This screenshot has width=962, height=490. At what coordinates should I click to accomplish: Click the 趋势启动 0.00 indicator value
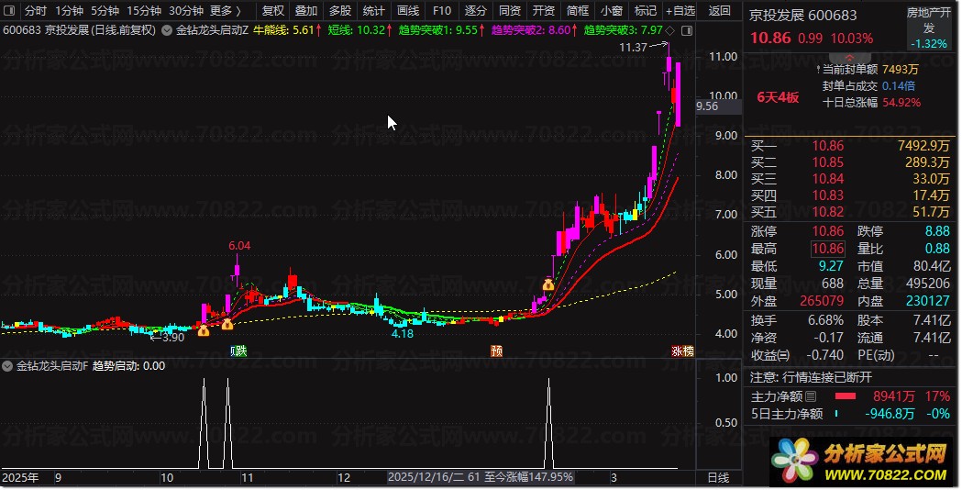click(x=128, y=366)
